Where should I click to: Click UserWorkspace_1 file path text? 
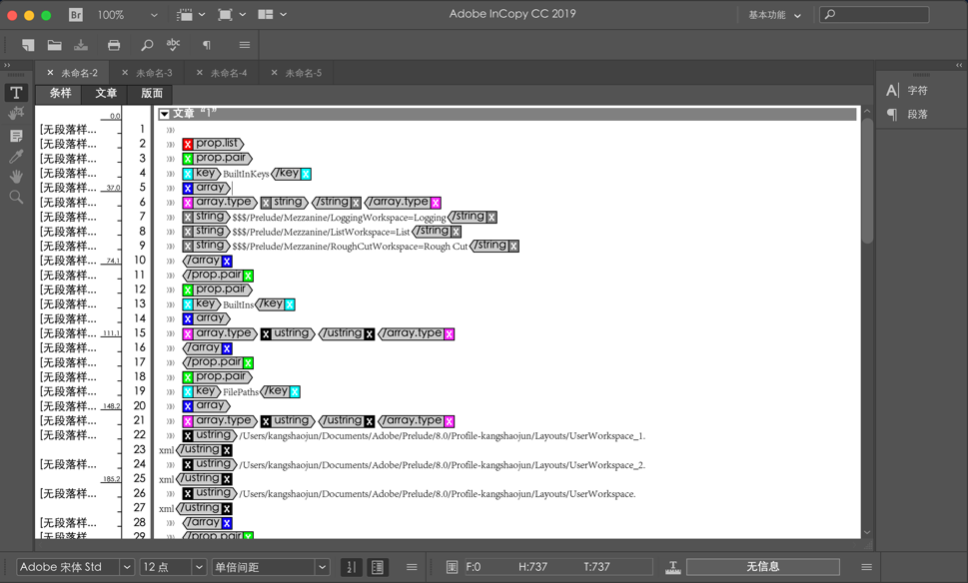[442, 436]
